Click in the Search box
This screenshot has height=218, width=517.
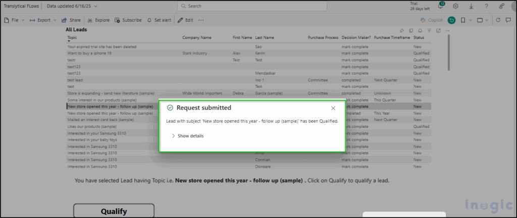pyautogui.click(x=252, y=6)
